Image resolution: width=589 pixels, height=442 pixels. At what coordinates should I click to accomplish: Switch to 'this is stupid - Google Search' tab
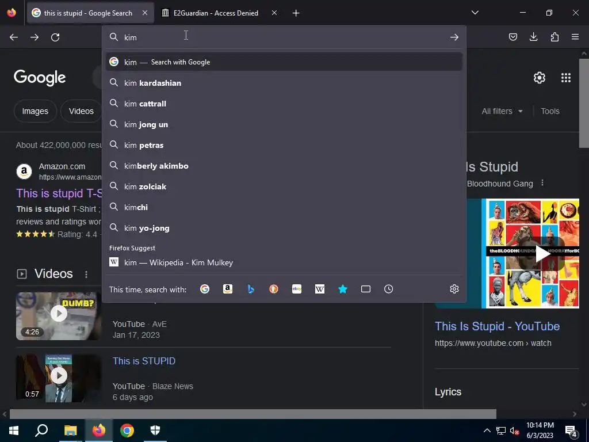(x=90, y=13)
